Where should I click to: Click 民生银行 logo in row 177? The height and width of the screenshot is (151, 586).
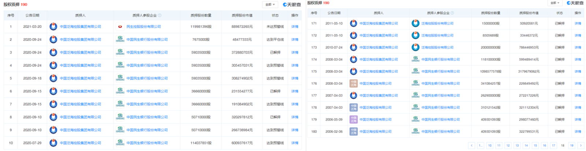click(x=415, y=96)
